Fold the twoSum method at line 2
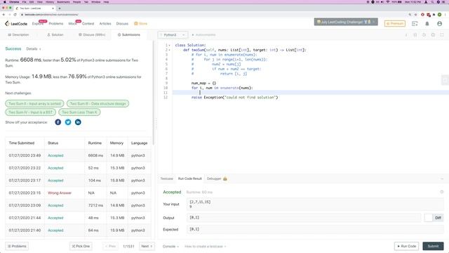 pos(169,50)
